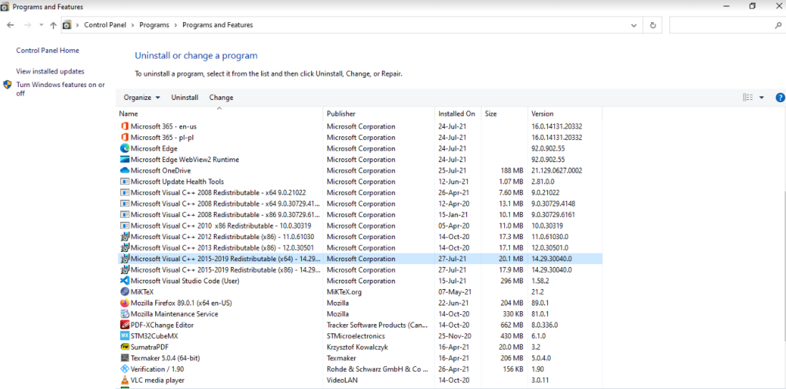
Task: Click the Visual C++ 2013 Redistributable icon
Action: point(125,248)
